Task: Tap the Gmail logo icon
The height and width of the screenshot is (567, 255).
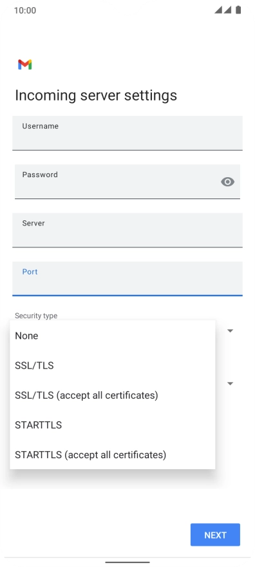Action: (x=25, y=64)
